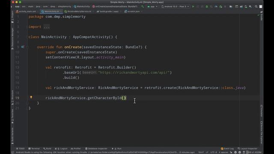This screenshot has height=154, width=274.
Task: Click the 4 spaces indent setting
Action: [223, 152]
